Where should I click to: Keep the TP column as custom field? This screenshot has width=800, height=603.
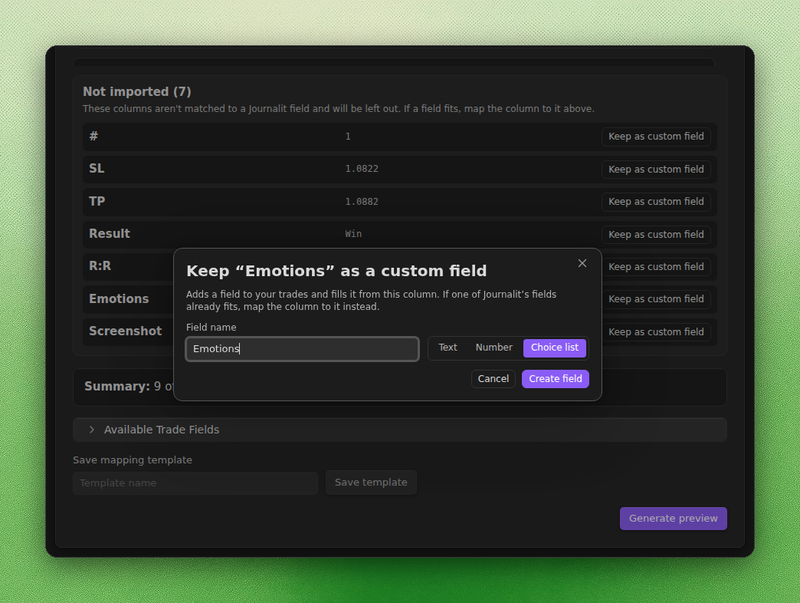point(656,202)
